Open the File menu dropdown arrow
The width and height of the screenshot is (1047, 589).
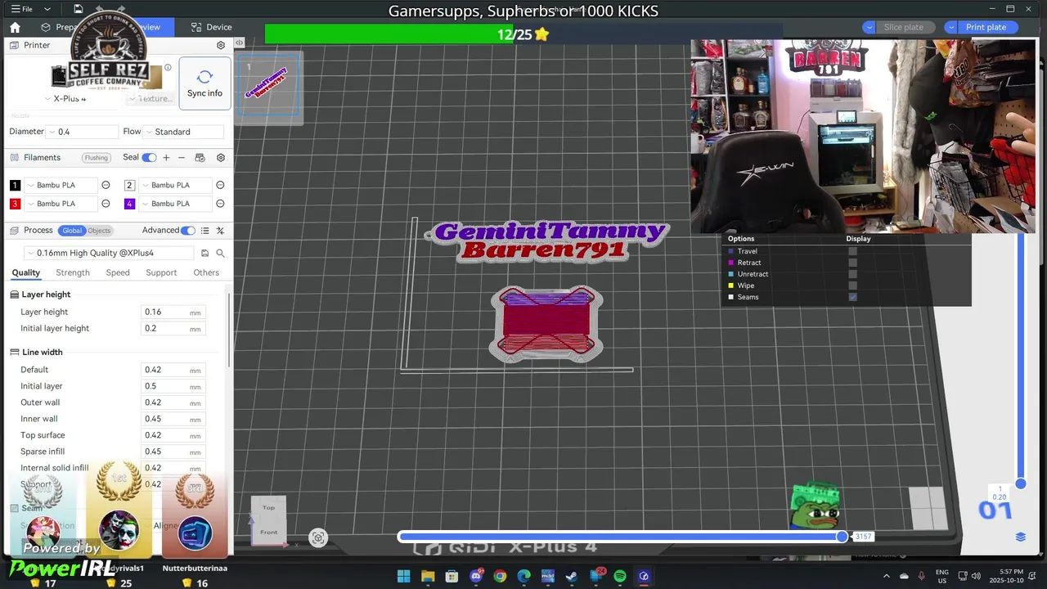[x=47, y=9]
